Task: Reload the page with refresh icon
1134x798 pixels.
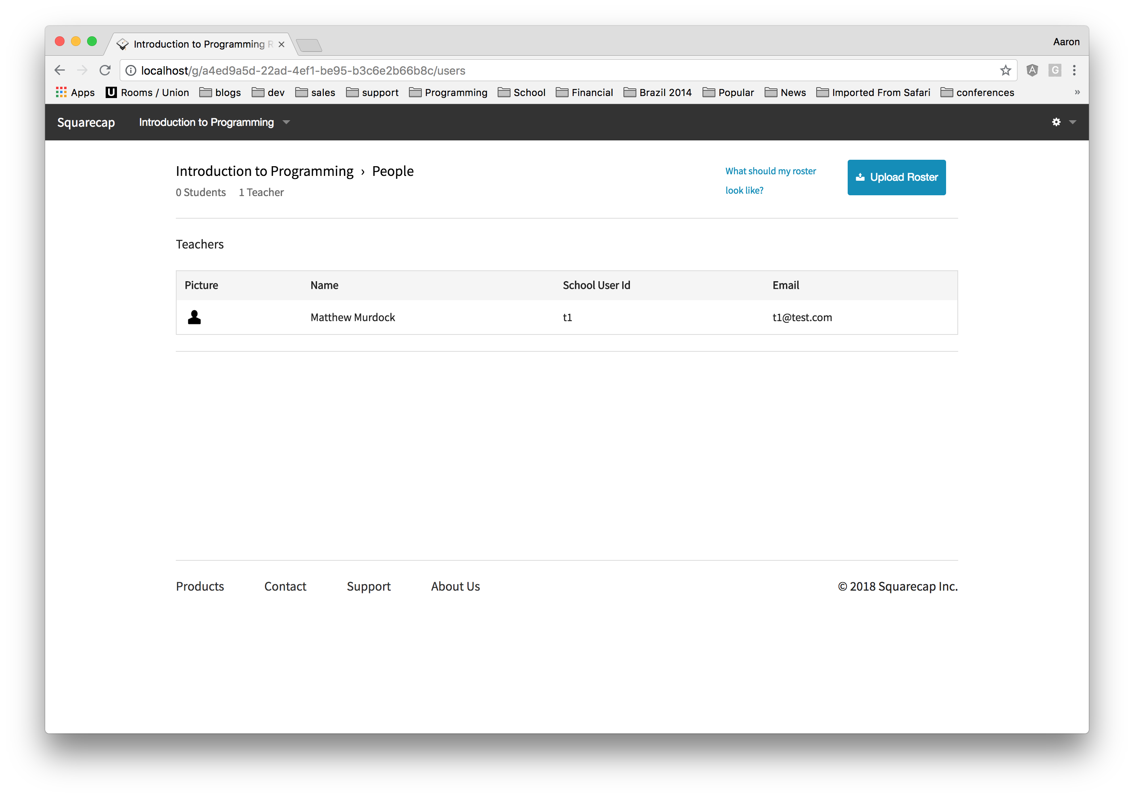Action: pyautogui.click(x=105, y=71)
